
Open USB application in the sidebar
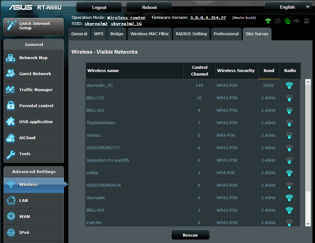[x=34, y=122]
